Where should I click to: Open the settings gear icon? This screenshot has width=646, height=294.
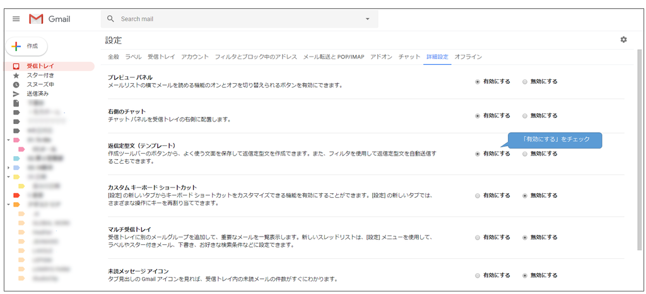click(x=623, y=40)
